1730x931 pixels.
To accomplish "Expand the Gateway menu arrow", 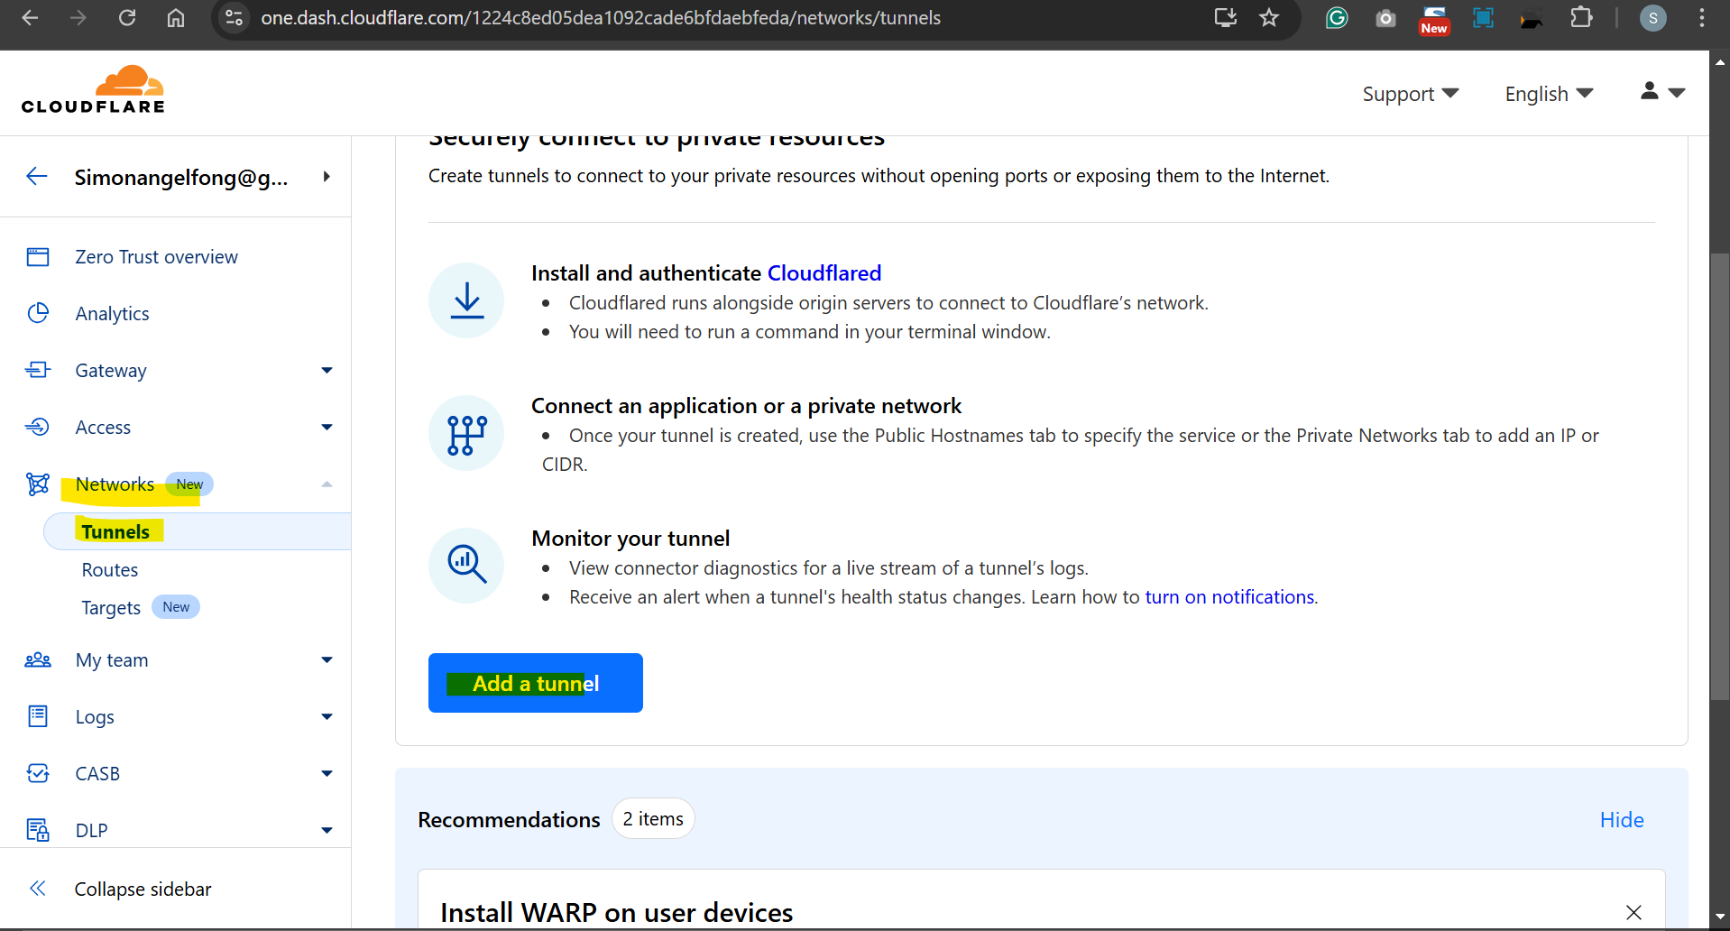I will (x=327, y=371).
